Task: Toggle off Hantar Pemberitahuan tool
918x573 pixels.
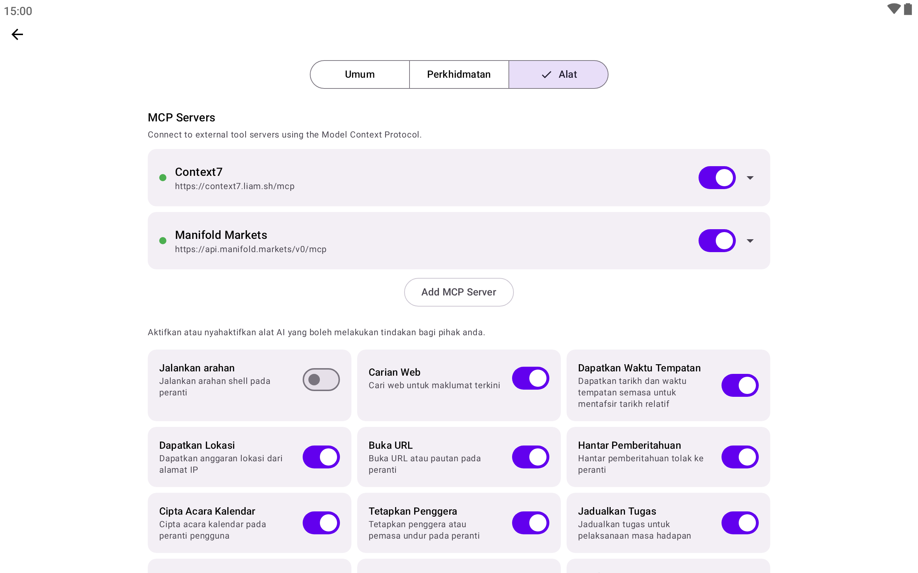Action: [740, 457]
